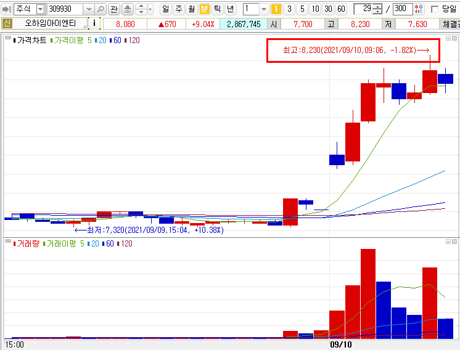
Task: Click the chart compress/expand arrows icon
Action: click(x=419, y=9)
